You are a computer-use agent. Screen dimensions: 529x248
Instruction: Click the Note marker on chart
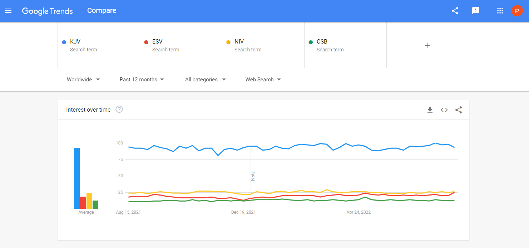pyautogui.click(x=253, y=176)
